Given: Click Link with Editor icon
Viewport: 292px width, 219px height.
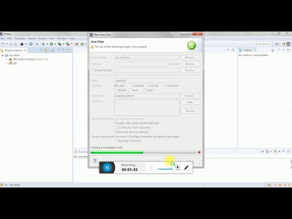Looking at the screenshot, I should click(x=46, y=50).
